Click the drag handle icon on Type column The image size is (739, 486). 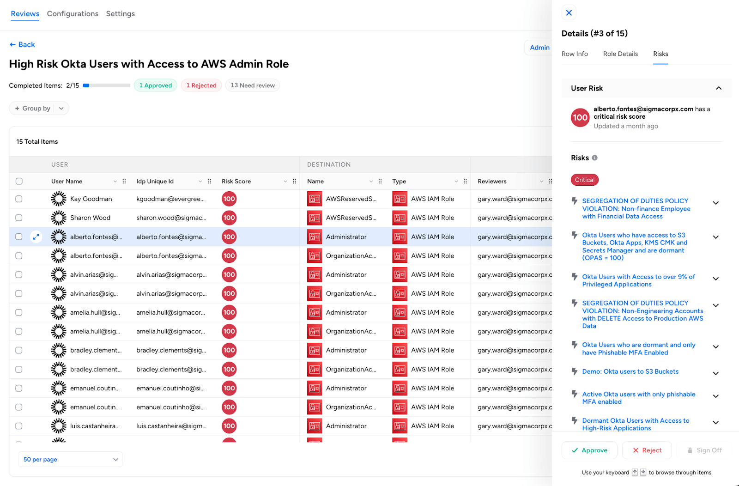465,182
